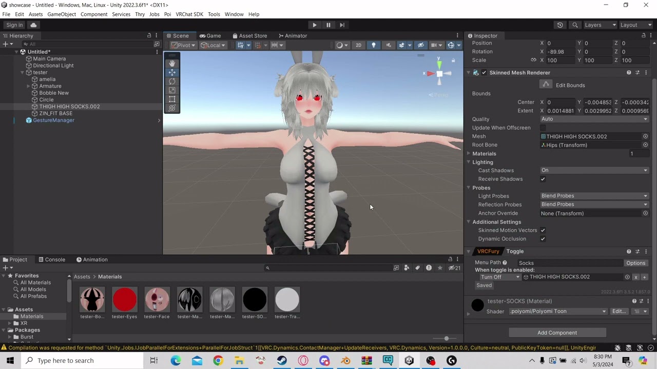Open Skinned Mesh Renderer preset icon
This screenshot has width=657, height=369.
coord(637,73)
